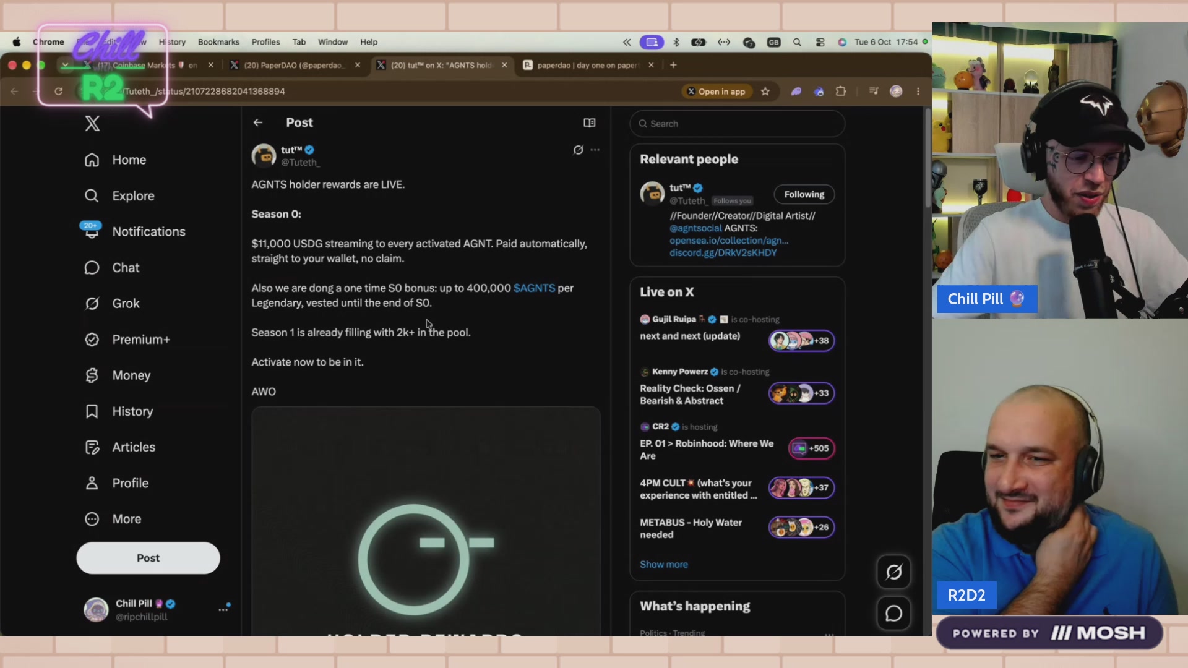The width and height of the screenshot is (1188, 668).
Task: Open the $AGNTS cashtag link
Action: (x=534, y=288)
